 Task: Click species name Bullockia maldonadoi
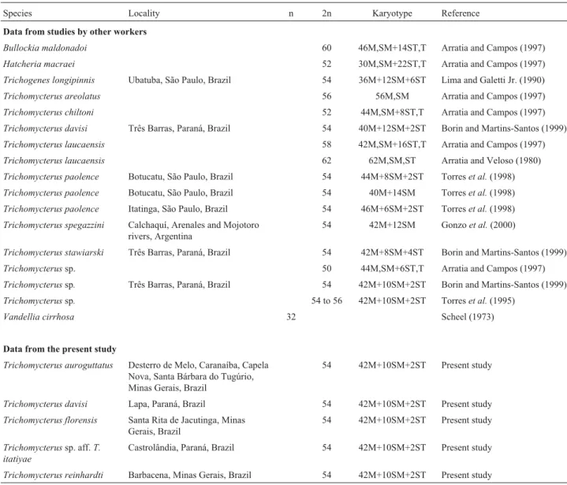[45, 48]
